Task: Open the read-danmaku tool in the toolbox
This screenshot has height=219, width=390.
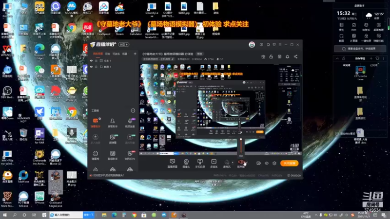Action: point(113,139)
